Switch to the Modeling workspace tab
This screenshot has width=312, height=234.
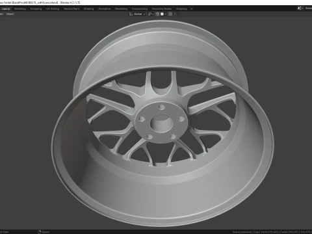coord(20,9)
